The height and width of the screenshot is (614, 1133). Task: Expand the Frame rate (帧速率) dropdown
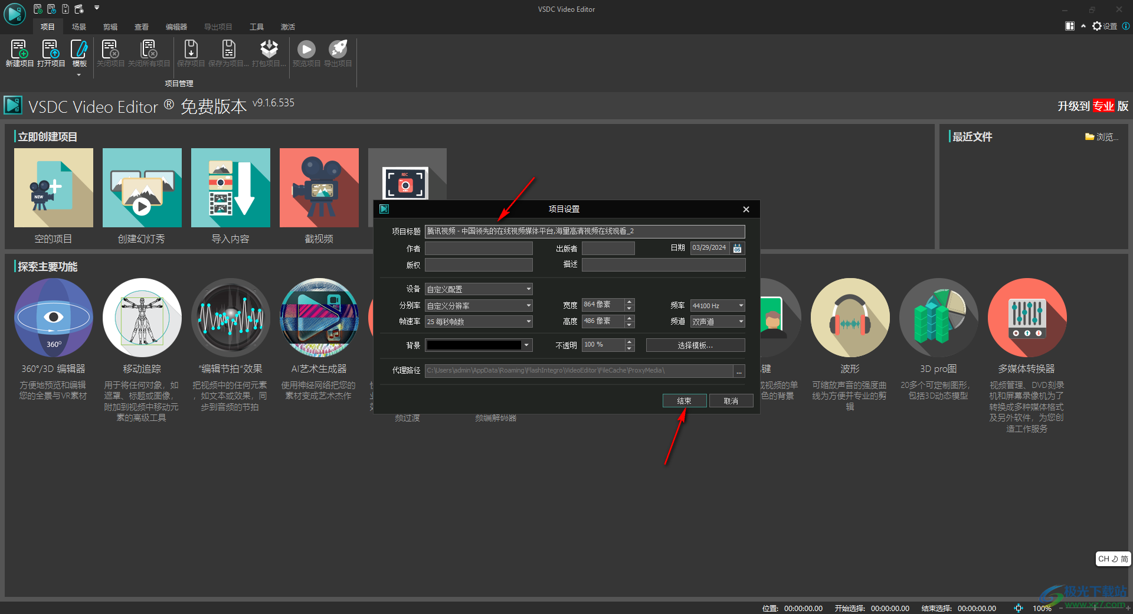tap(528, 322)
